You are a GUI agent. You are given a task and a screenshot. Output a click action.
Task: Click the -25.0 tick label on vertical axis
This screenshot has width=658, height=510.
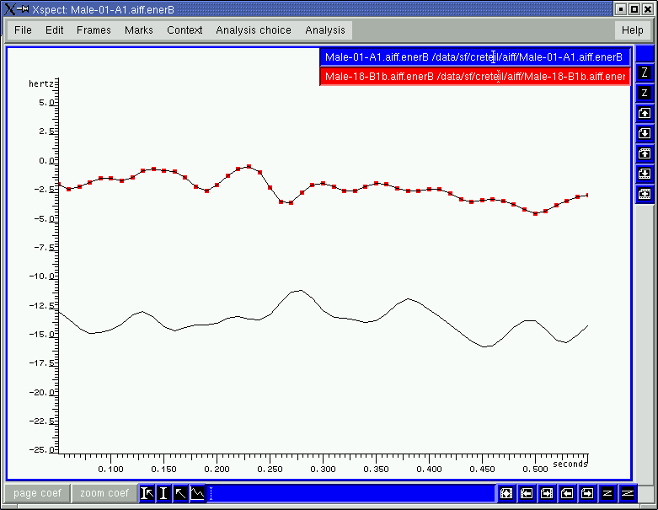point(41,449)
